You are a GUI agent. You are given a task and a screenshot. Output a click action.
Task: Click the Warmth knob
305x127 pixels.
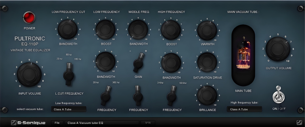[x=207, y=30]
